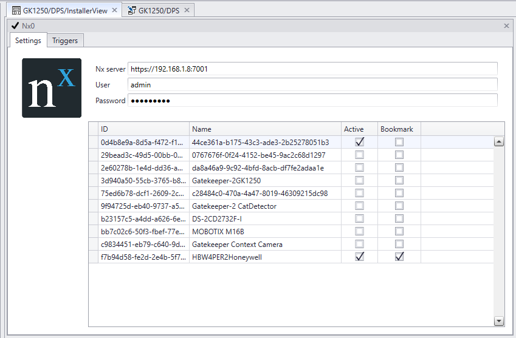Click the Nx logo image
516x338 pixels.
52,88
